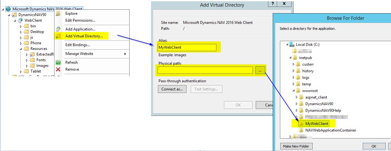Click the Connect as... button
This screenshot has height=151, width=391.
point(172,89)
